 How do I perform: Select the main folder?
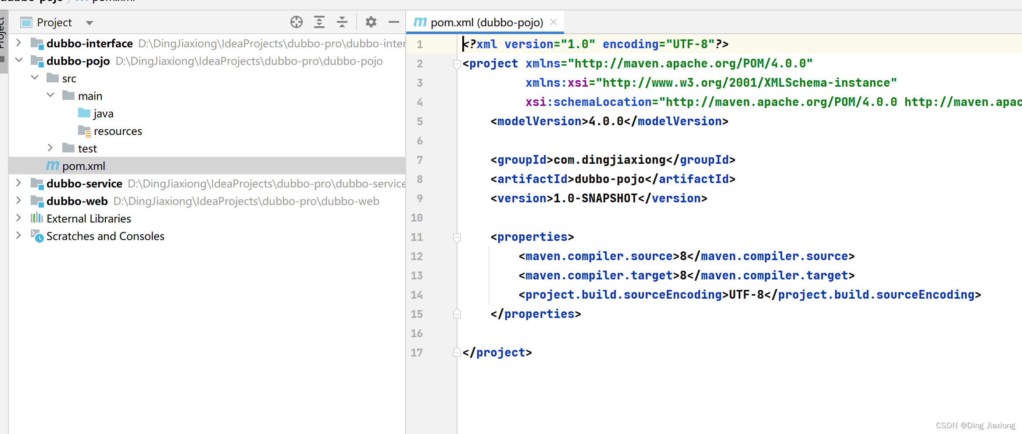click(207, 96)
